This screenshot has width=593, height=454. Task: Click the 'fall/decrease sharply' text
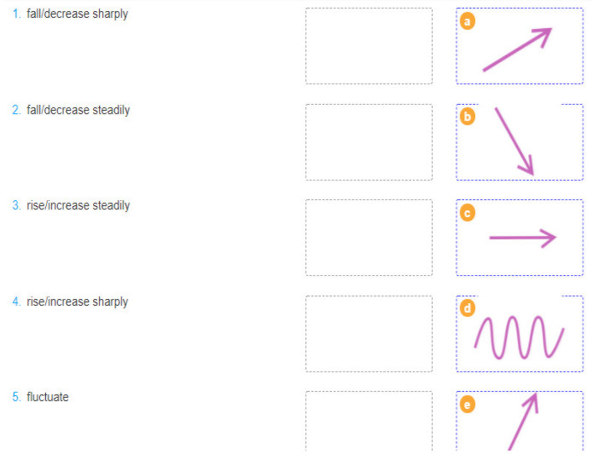coord(78,14)
